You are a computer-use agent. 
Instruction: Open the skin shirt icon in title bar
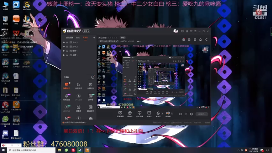tap(191, 31)
